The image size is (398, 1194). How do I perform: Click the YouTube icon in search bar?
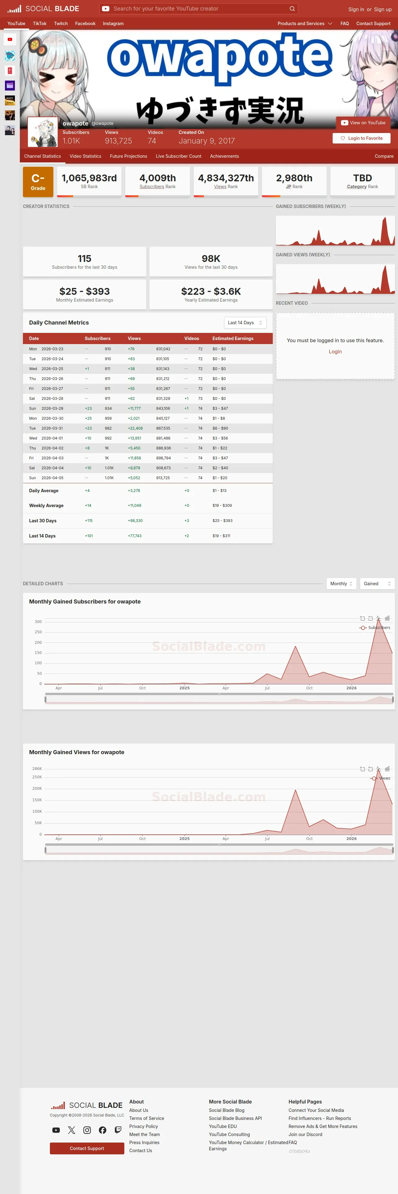[x=106, y=9]
